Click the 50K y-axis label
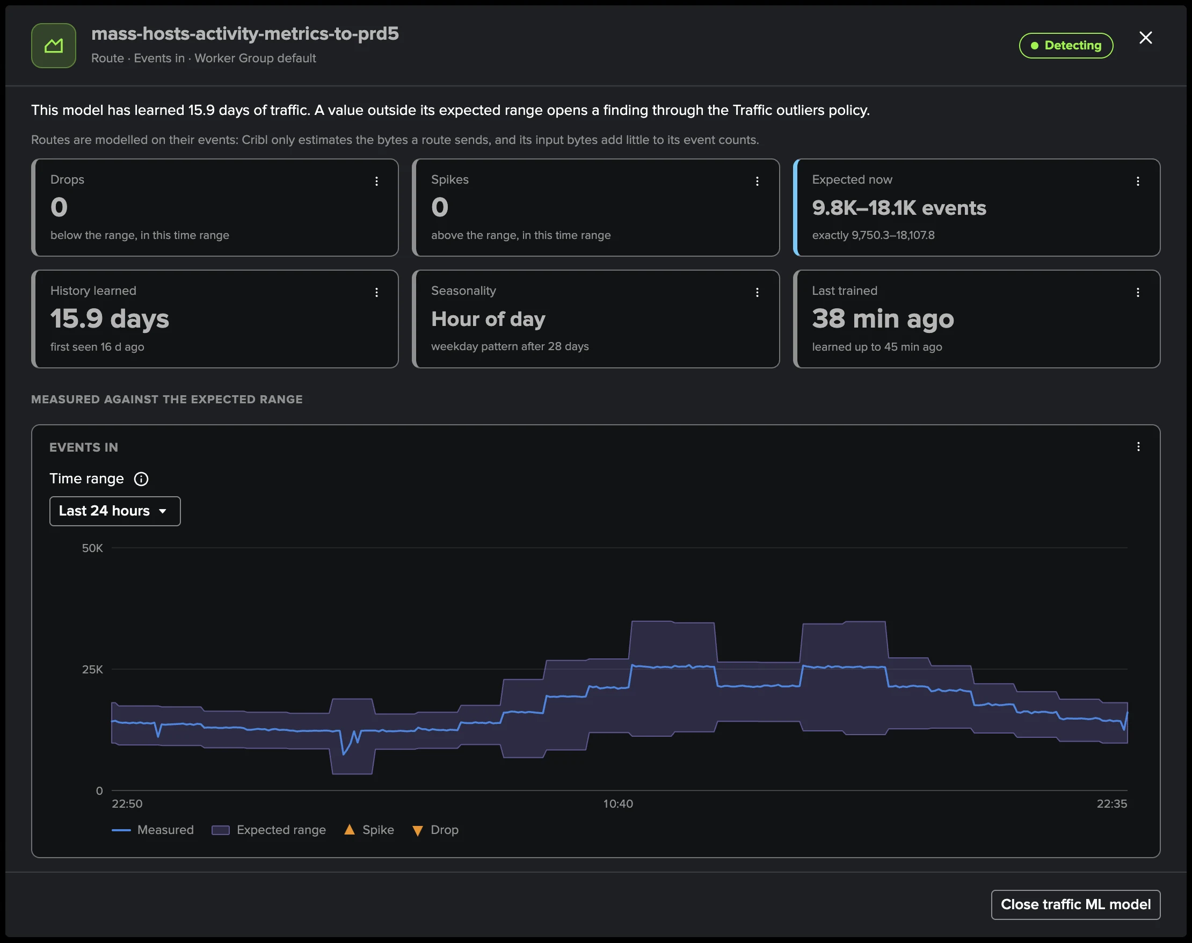 pos(92,548)
